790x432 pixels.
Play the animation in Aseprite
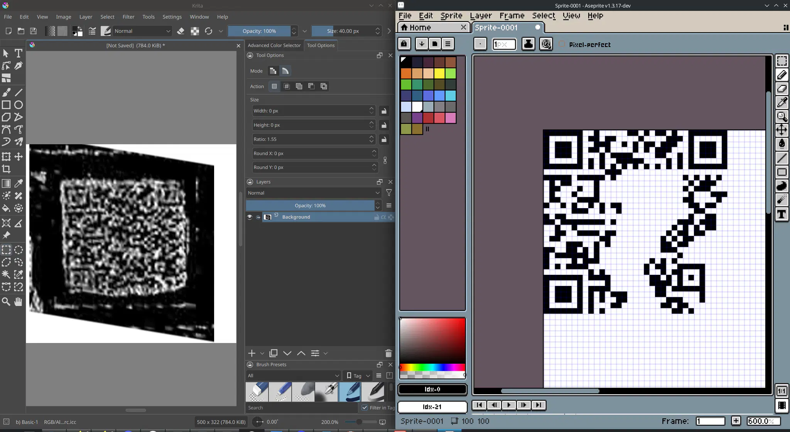[509, 405]
